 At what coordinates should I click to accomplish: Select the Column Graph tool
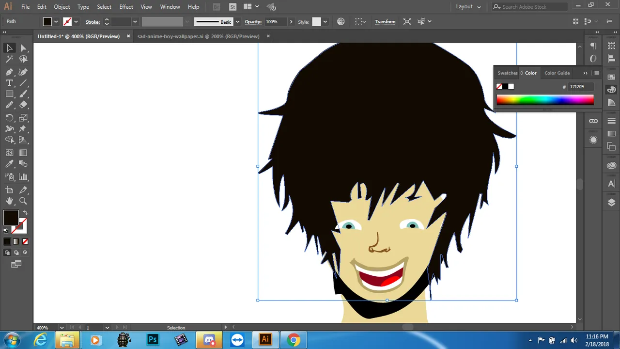coord(23,177)
